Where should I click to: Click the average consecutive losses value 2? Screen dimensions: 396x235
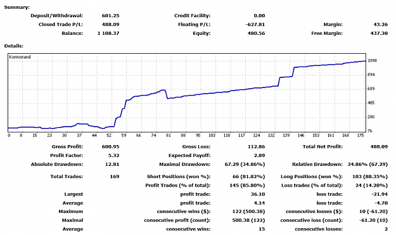[x=386, y=229]
